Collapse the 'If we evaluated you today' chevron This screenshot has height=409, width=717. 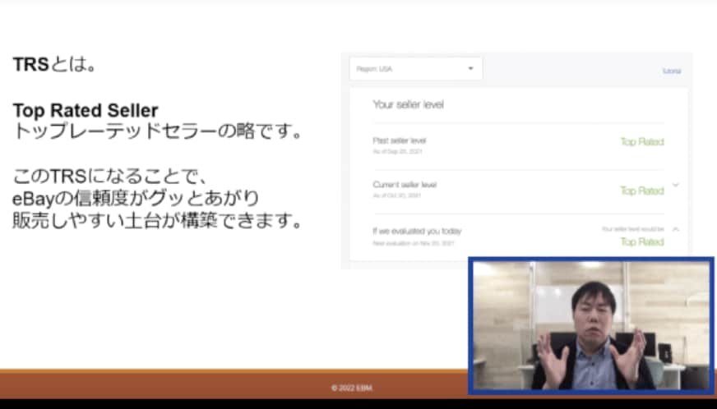click(x=675, y=229)
